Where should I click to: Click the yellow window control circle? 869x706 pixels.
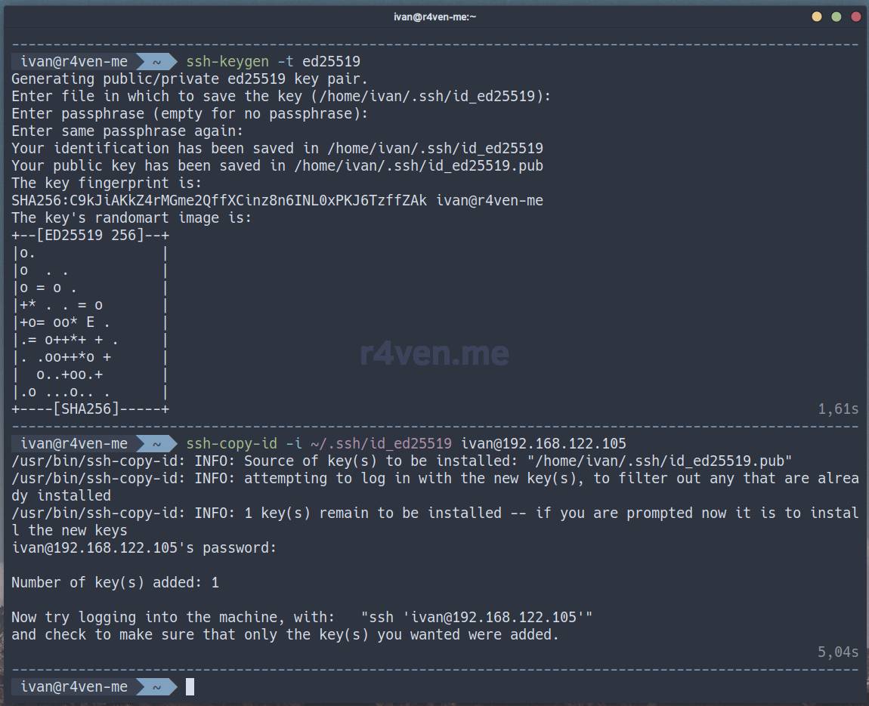pos(817,15)
